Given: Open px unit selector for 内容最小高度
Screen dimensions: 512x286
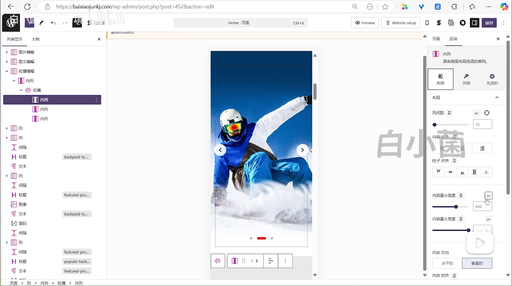Looking at the screenshot, I should pos(489,196).
